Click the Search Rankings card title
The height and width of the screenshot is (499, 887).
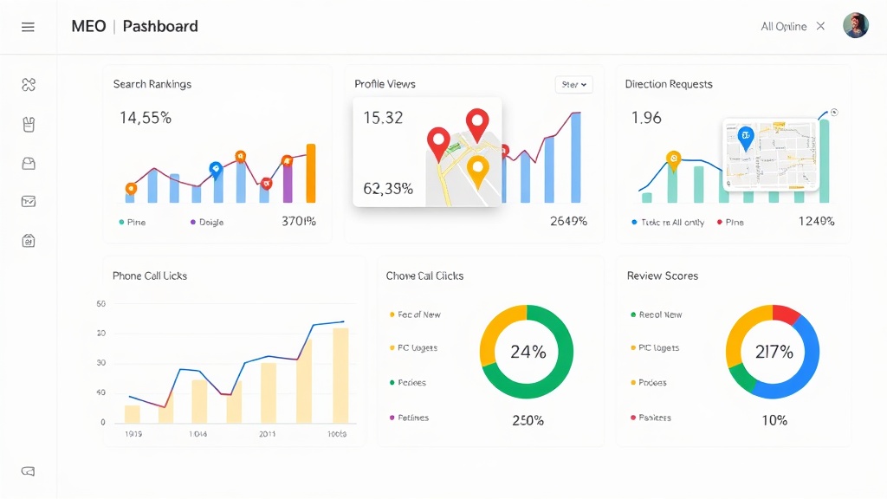coord(152,84)
